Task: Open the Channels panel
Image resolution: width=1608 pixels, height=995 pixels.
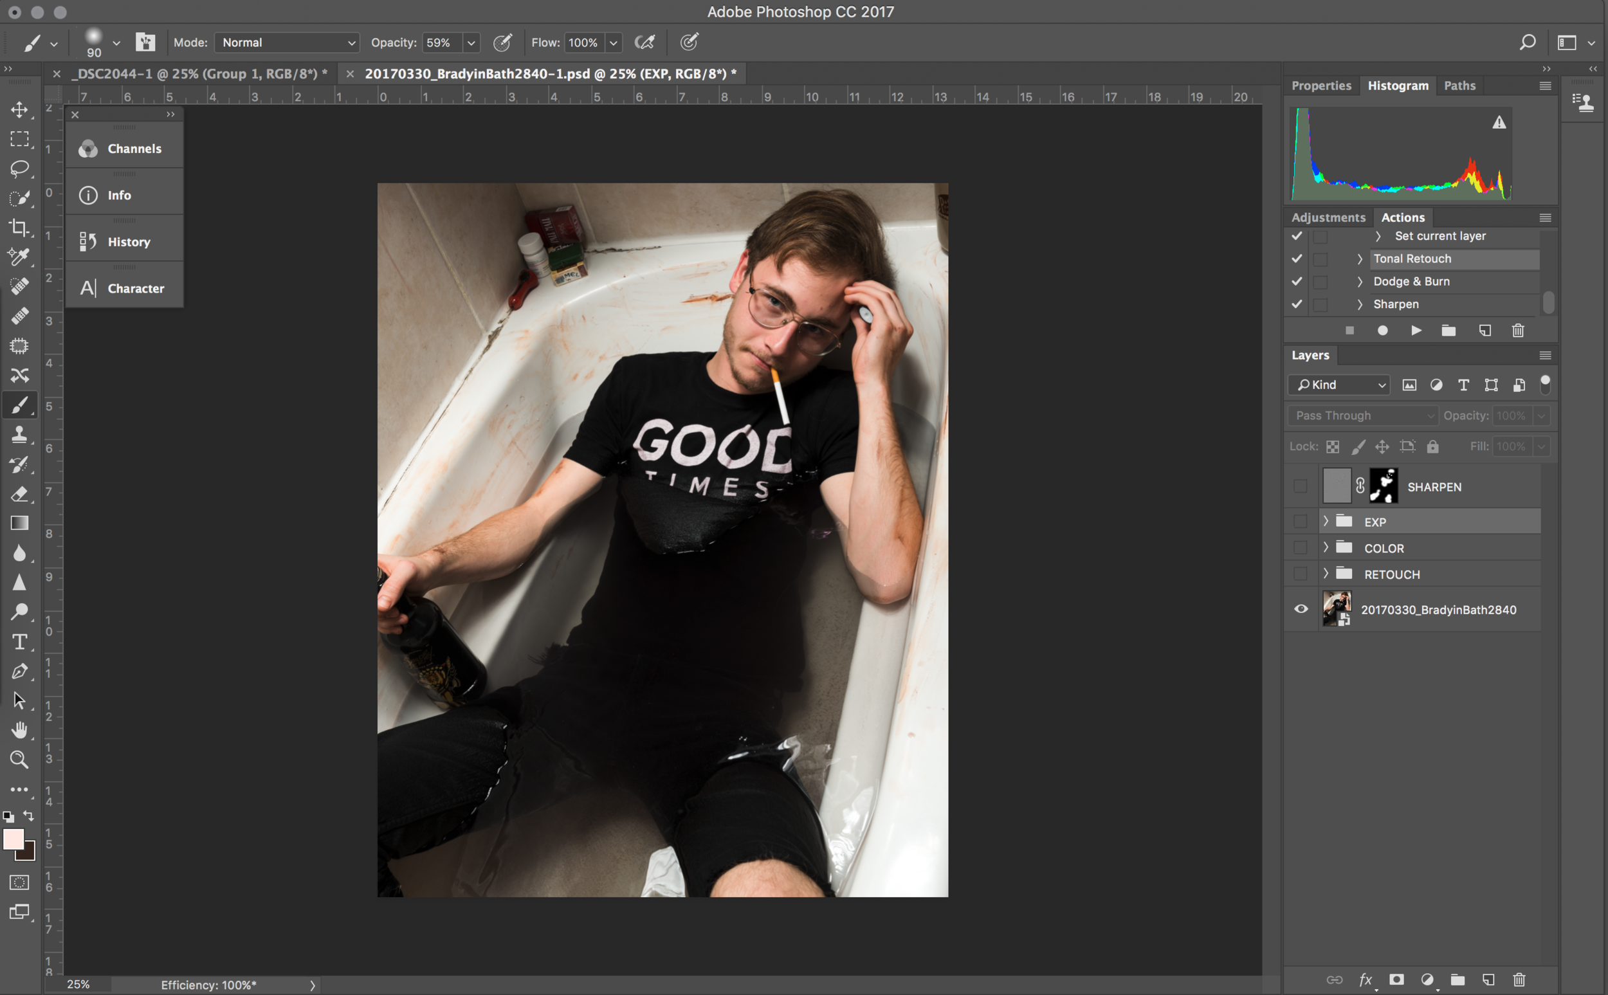Action: (124, 149)
